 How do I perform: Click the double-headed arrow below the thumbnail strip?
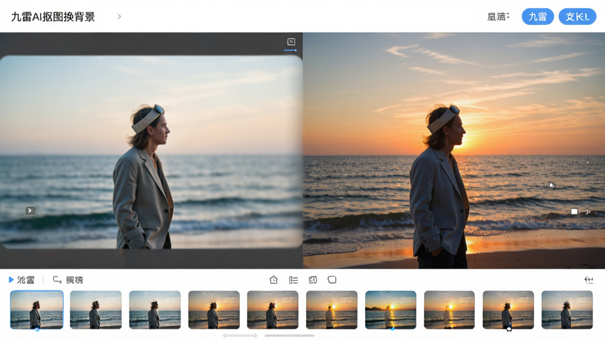[x=240, y=335]
